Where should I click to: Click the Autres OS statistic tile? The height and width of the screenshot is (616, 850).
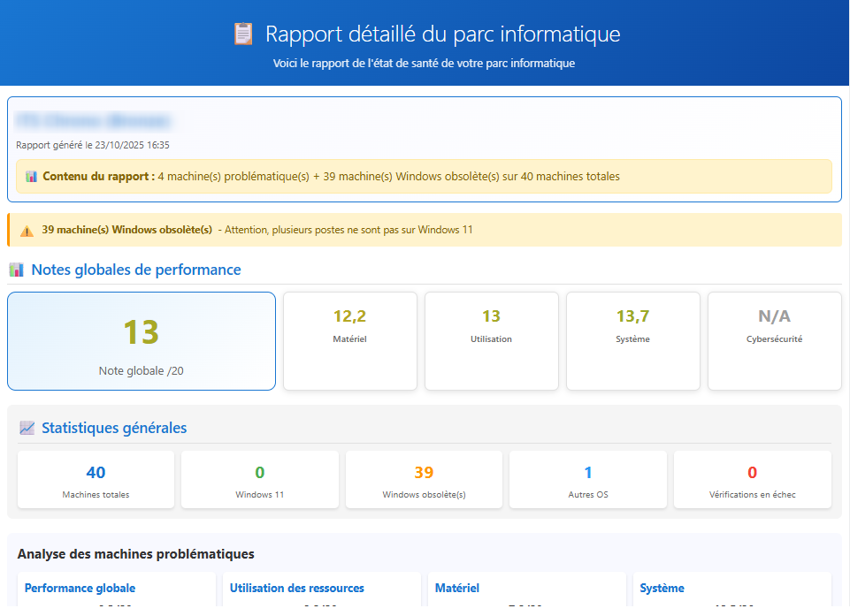click(x=588, y=480)
